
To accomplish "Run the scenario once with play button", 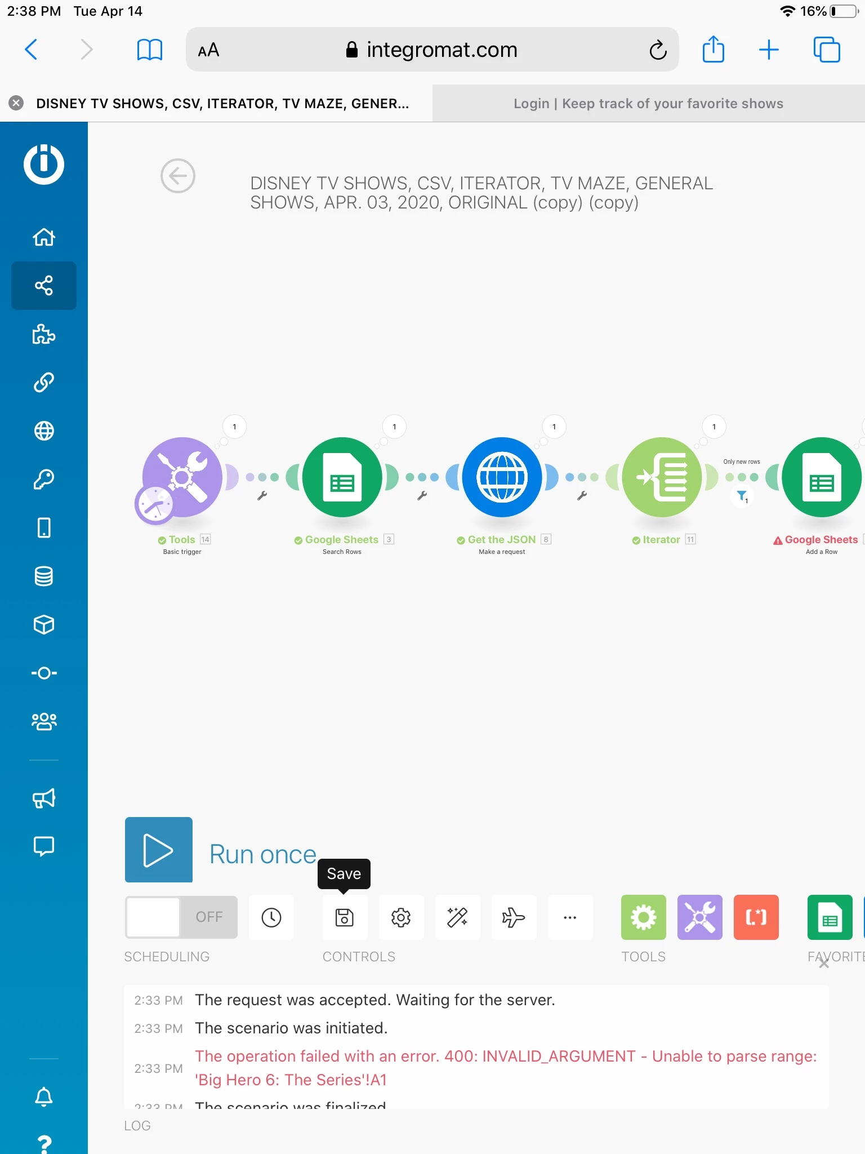I will (159, 850).
